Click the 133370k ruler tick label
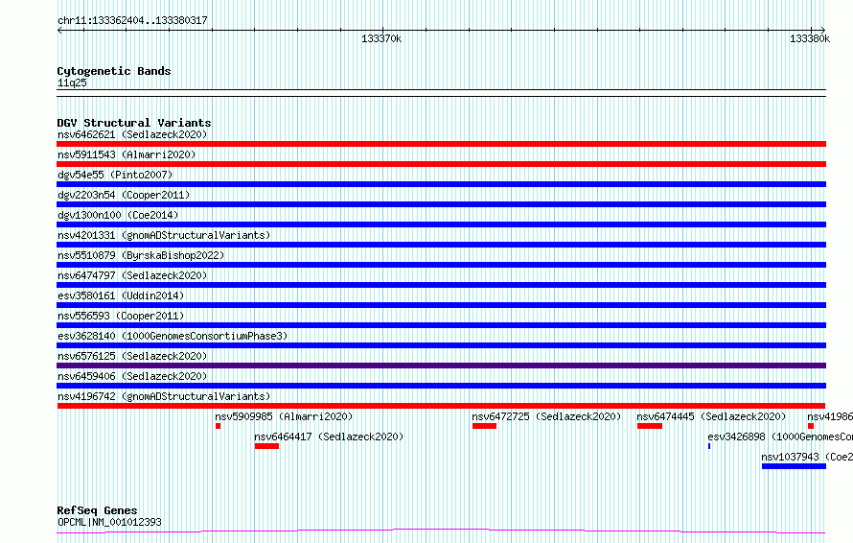This screenshot has width=853, height=543. click(381, 38)
